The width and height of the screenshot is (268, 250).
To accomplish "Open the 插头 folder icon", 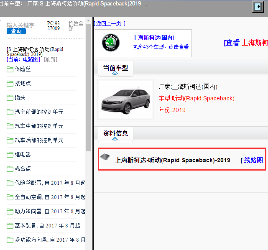I will 10,98.
